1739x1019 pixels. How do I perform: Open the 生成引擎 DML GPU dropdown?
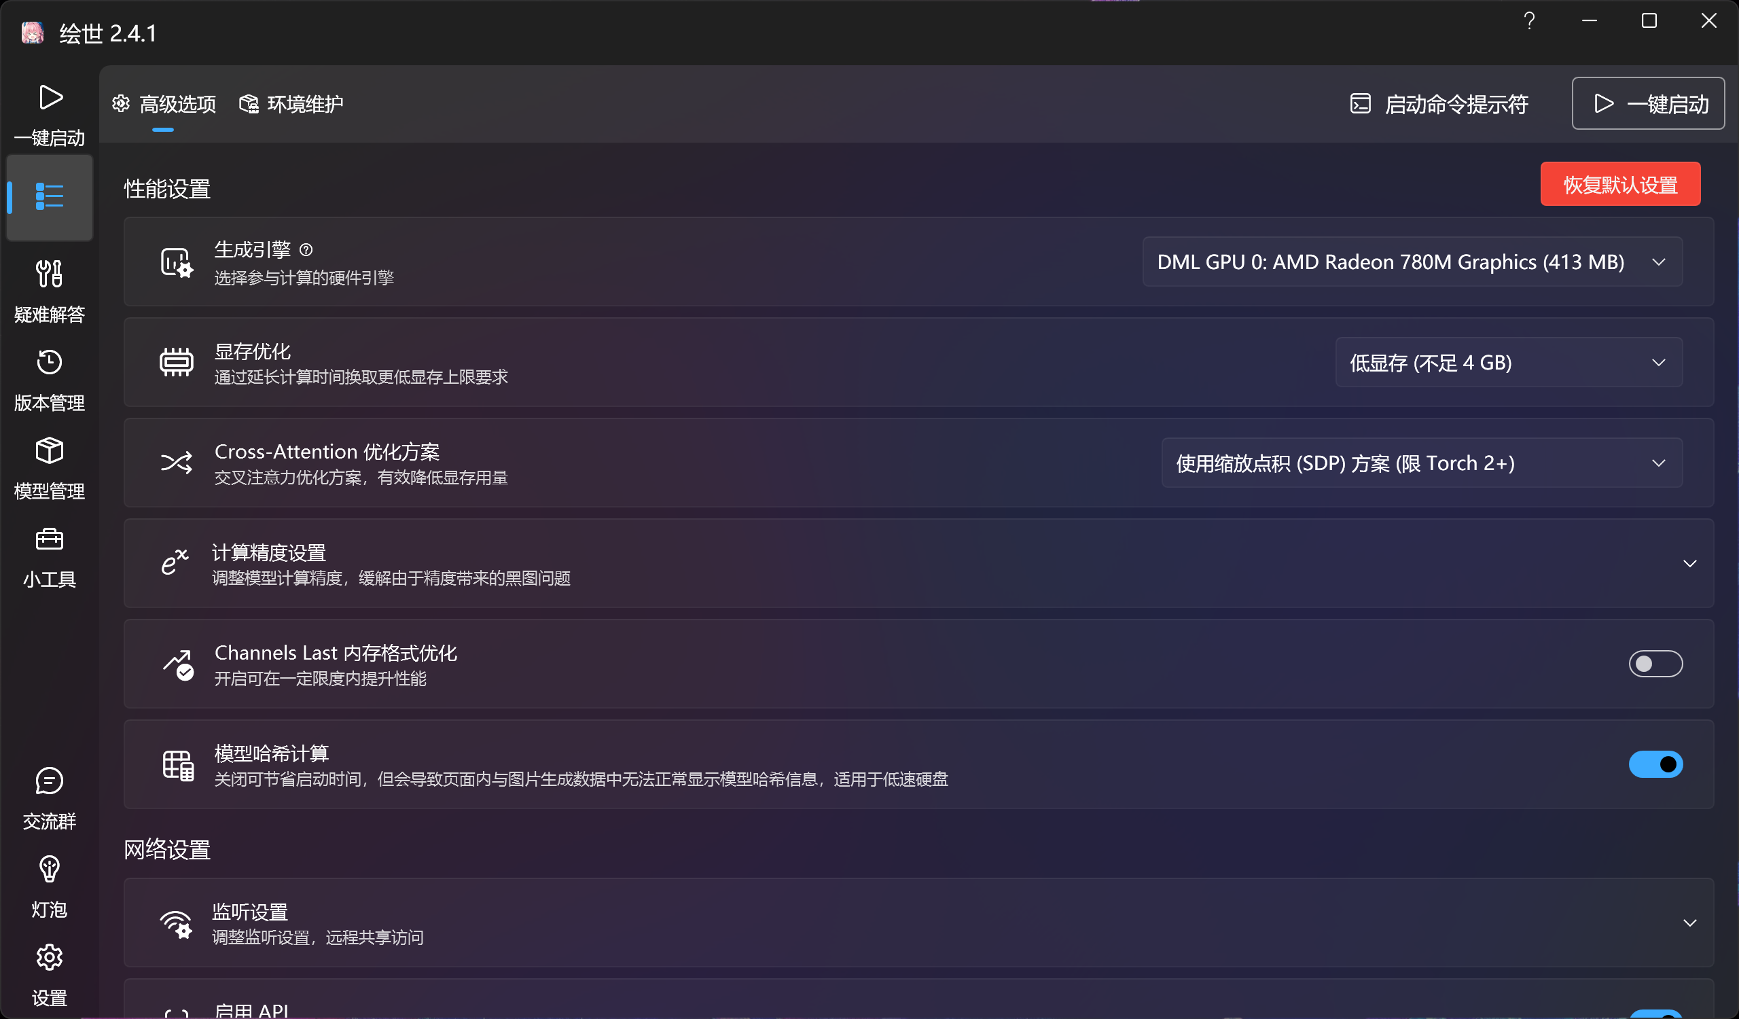coord(1412,262)
